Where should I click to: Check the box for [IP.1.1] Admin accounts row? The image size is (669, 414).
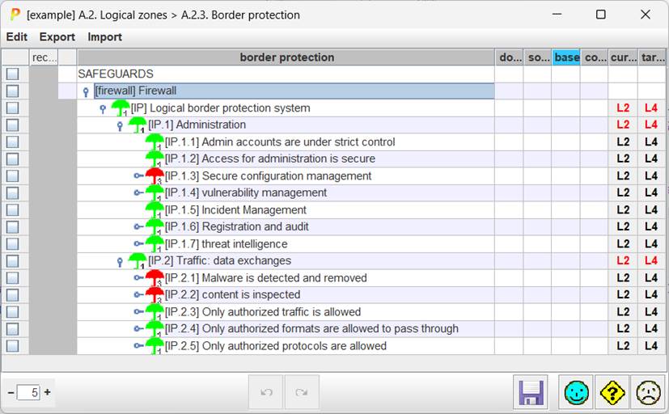(13, 142)
